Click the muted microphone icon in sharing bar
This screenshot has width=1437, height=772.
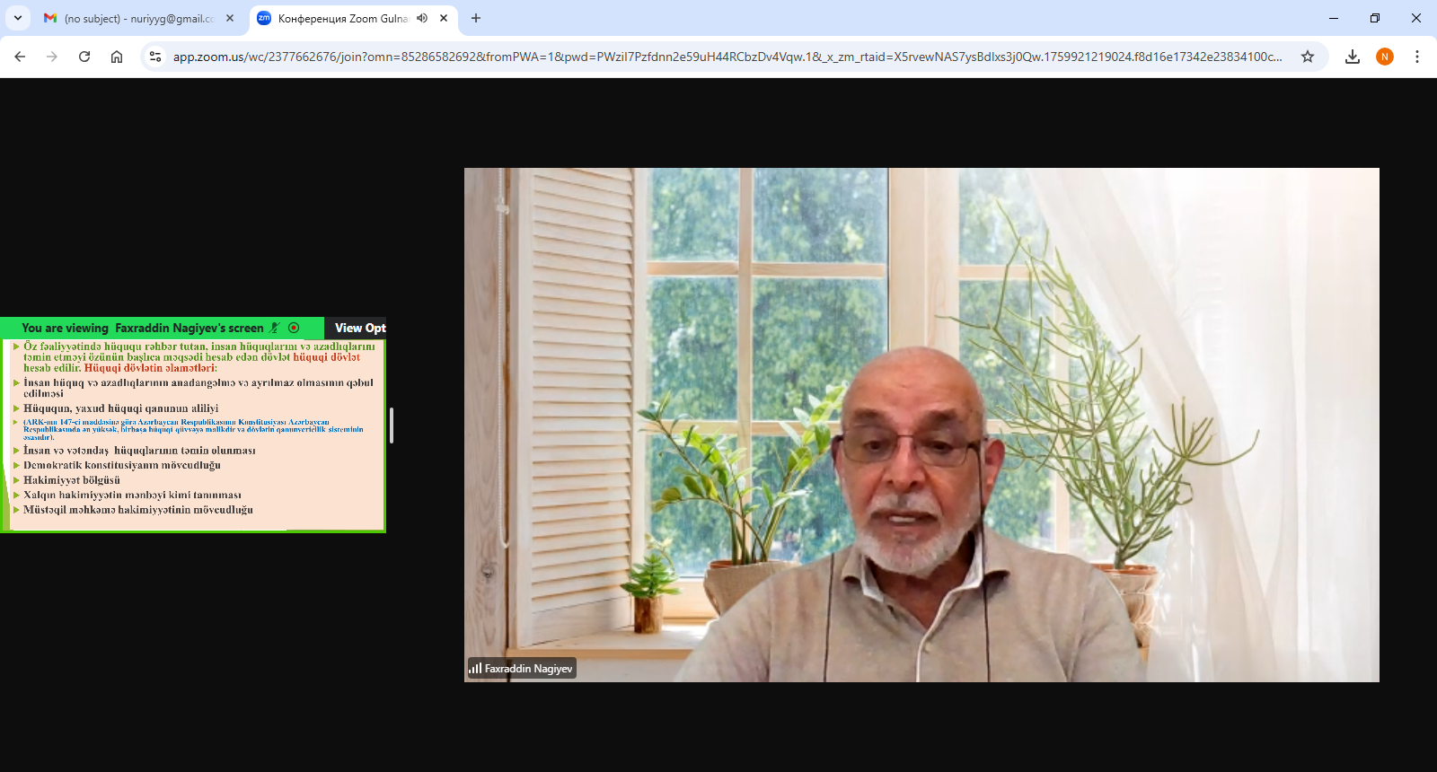pyautogui.click(x=275, y=328)
